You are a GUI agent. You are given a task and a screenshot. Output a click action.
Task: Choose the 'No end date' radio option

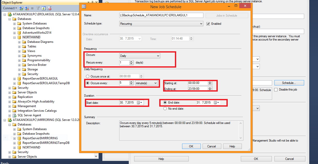pyautogui.click(x=165, y=109)
